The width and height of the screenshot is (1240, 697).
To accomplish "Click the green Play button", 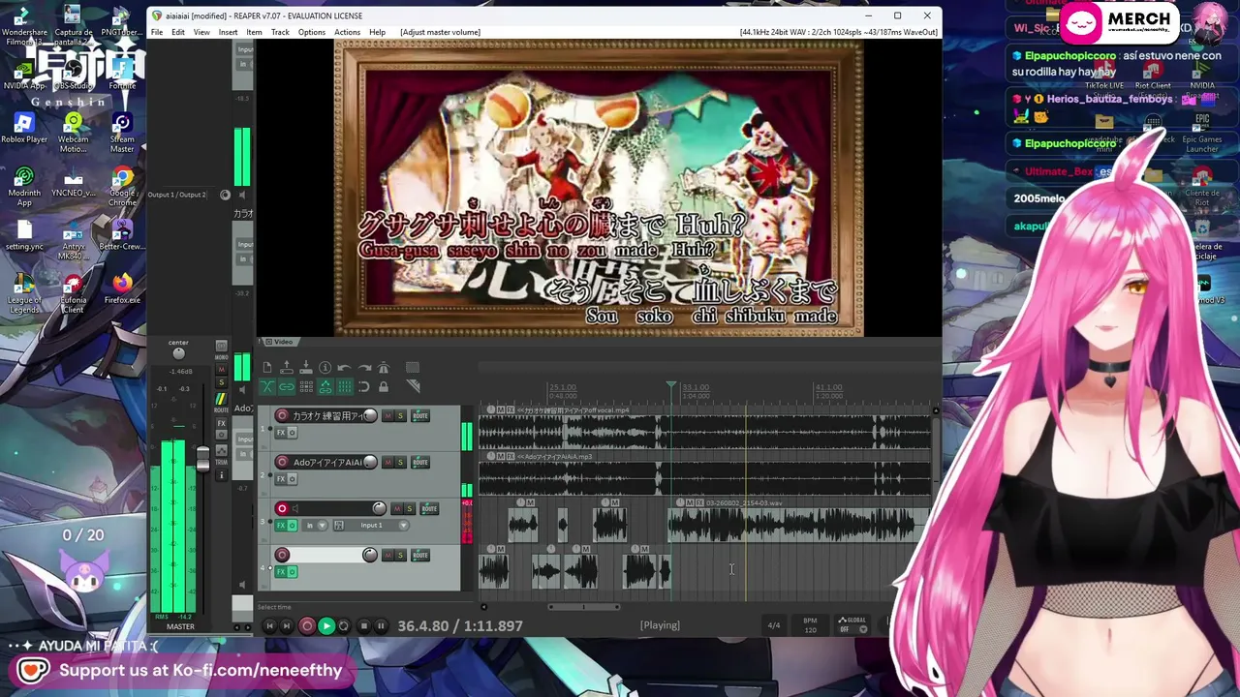I will [326, 626].
